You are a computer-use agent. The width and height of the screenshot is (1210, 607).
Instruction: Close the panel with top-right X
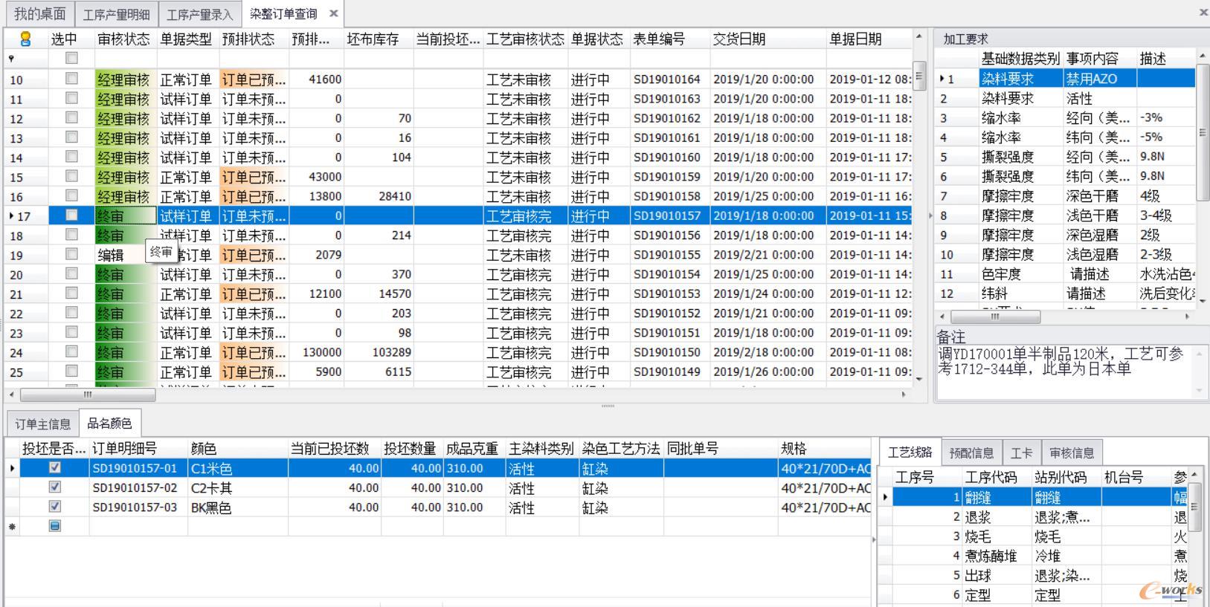point(1204,13)
